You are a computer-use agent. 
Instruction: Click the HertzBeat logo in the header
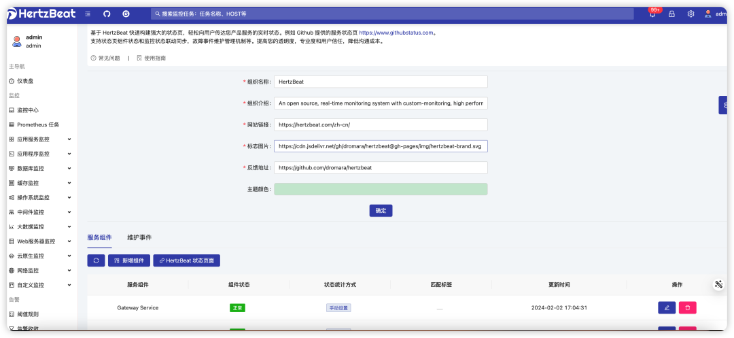pyautogui.click(x=41, y=14)
